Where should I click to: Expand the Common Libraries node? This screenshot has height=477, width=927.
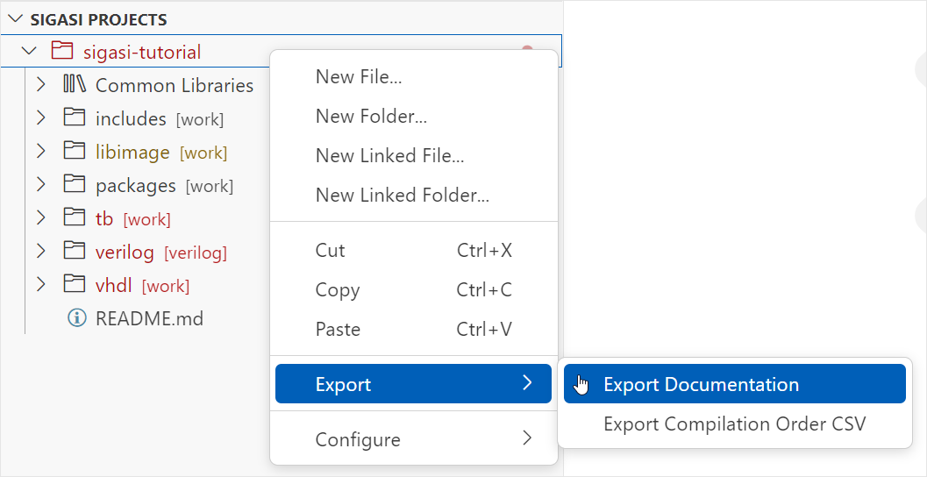(40, 85)
